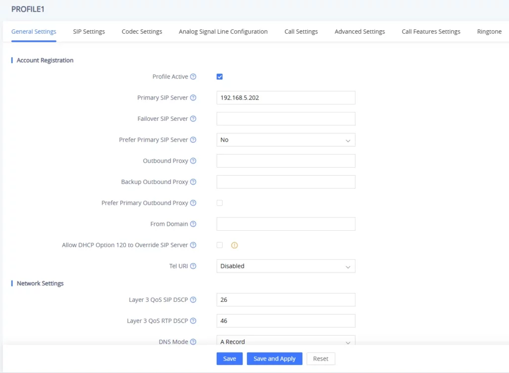Focus the Layer 3 QoS SIP DSCP field
This screenshot has width=509, height=373.
tap(286, 300)
